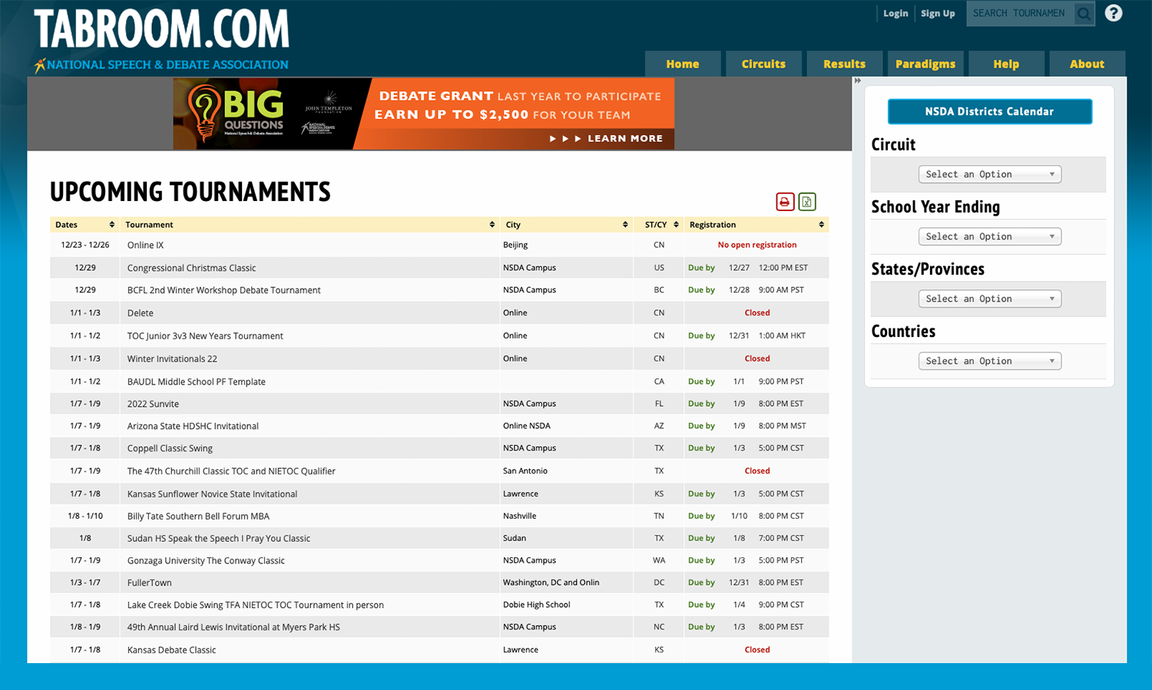
Task: Click the search magnifier icon
Action: 1084,14
